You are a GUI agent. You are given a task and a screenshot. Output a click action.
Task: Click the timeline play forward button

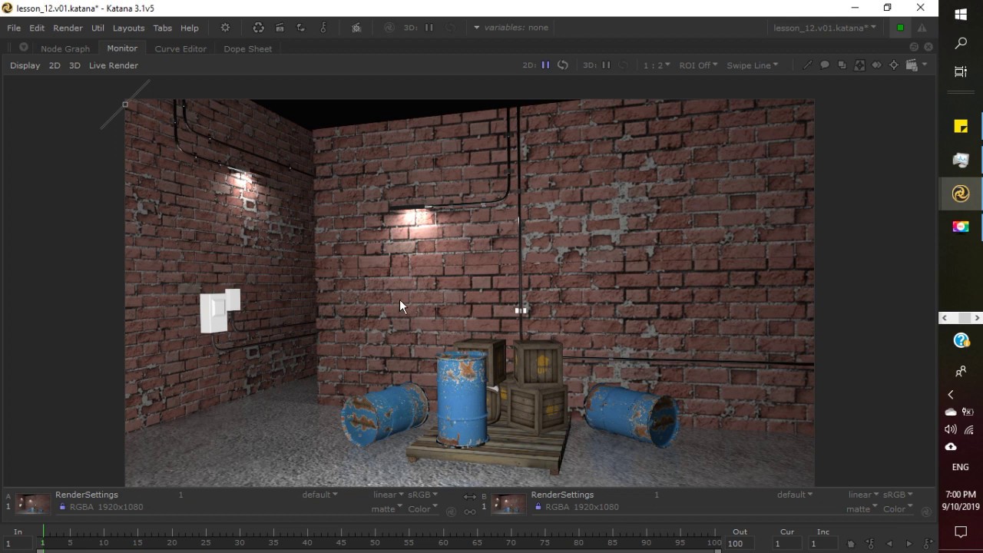tap(909, 544)
